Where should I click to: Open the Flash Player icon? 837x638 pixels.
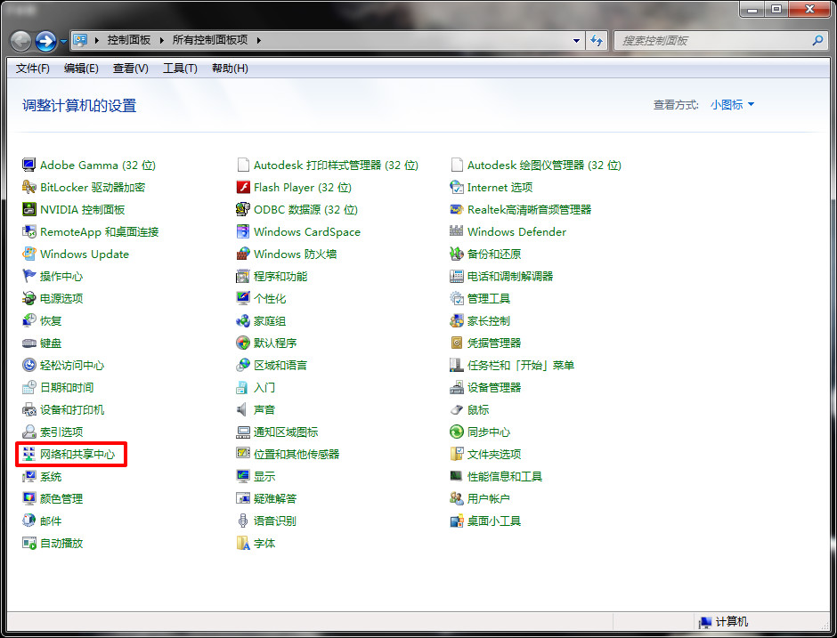(x=243, y=187)
